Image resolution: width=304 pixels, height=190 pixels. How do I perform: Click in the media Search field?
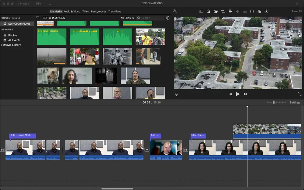(150, 18)
